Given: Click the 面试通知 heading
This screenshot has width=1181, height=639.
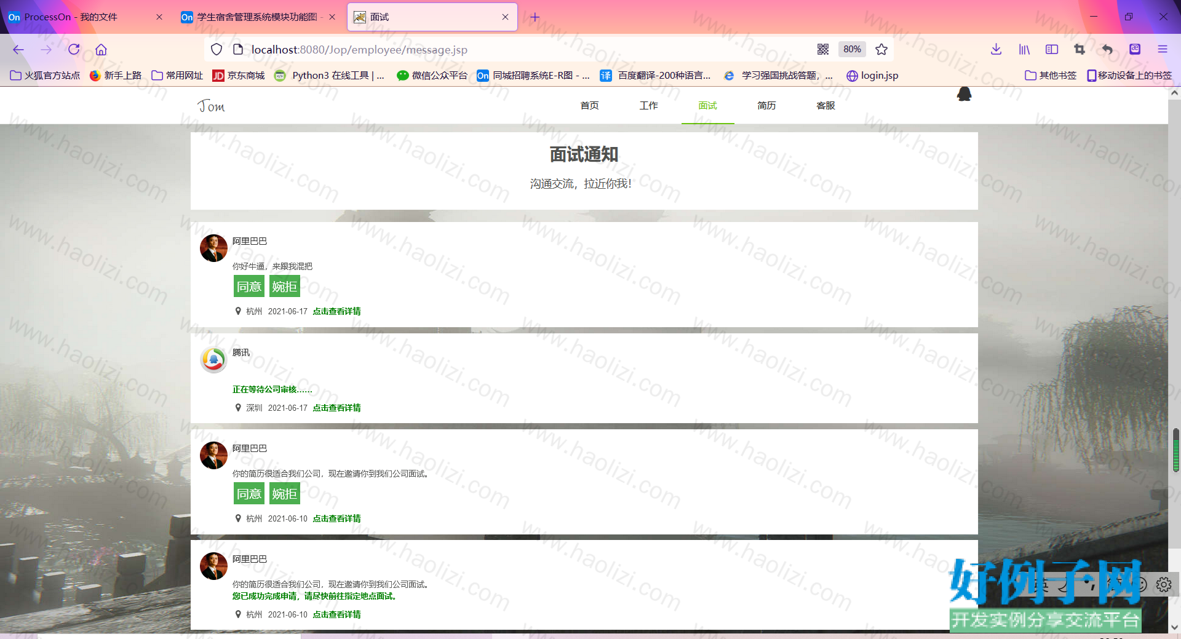Looking at the screenshot, I should (x=584, y=154).
